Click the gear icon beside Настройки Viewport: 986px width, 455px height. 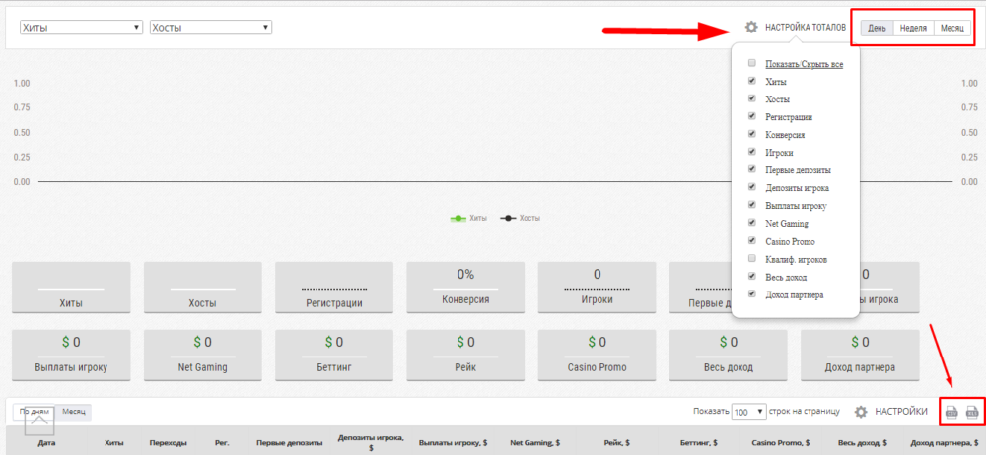click(861, 412)
